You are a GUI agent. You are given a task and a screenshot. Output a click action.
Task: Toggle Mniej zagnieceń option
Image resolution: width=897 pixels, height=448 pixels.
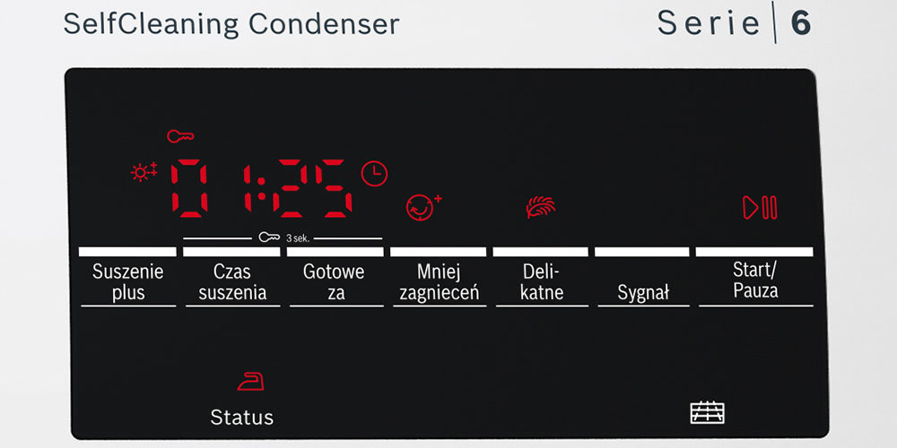439,282
